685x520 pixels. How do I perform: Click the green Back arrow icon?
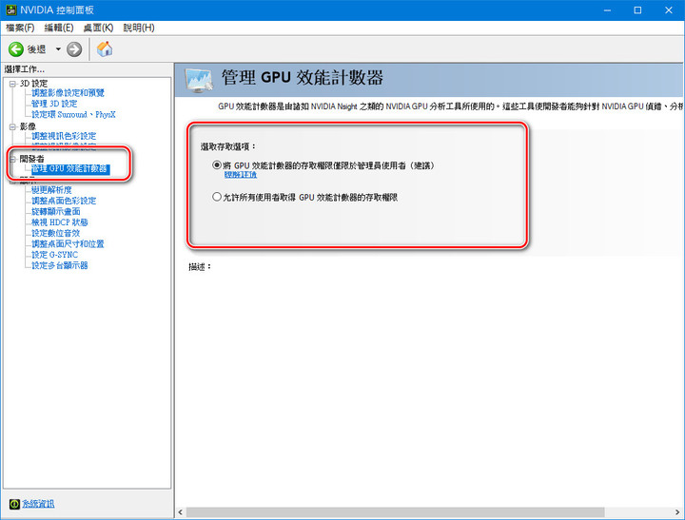point(16,49)
